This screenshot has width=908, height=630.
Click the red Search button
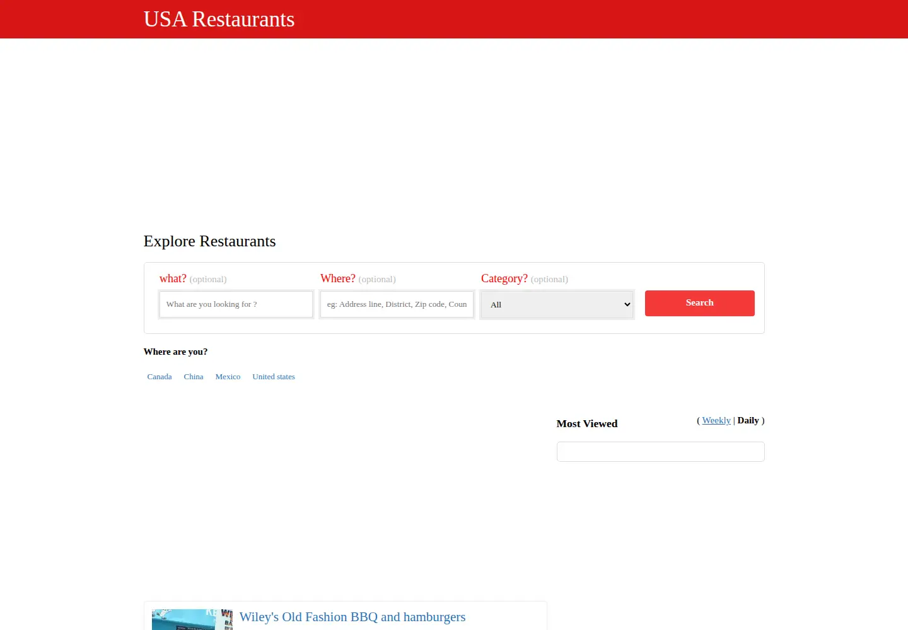tap(700, 303)
